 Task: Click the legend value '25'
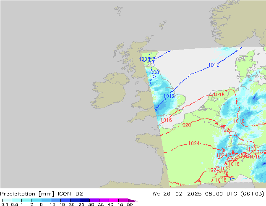[81, 204]
